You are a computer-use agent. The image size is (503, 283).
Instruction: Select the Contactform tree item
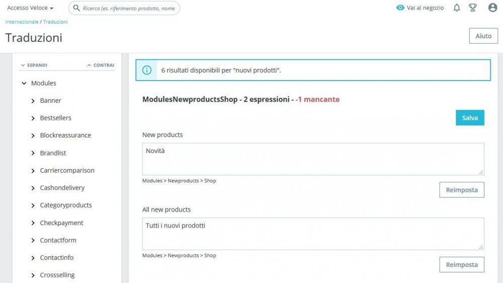(x=58, y=240)
